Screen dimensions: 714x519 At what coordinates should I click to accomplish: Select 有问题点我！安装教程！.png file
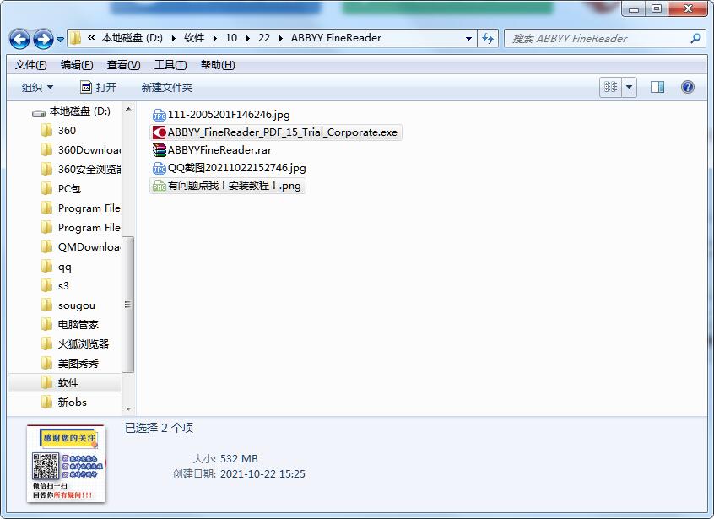pyautogui.click(x=228, y=186)
